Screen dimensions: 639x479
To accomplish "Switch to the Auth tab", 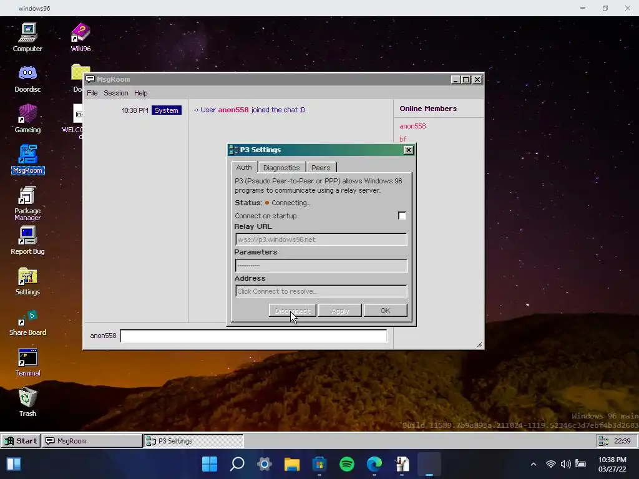I will tap(244, 167).
